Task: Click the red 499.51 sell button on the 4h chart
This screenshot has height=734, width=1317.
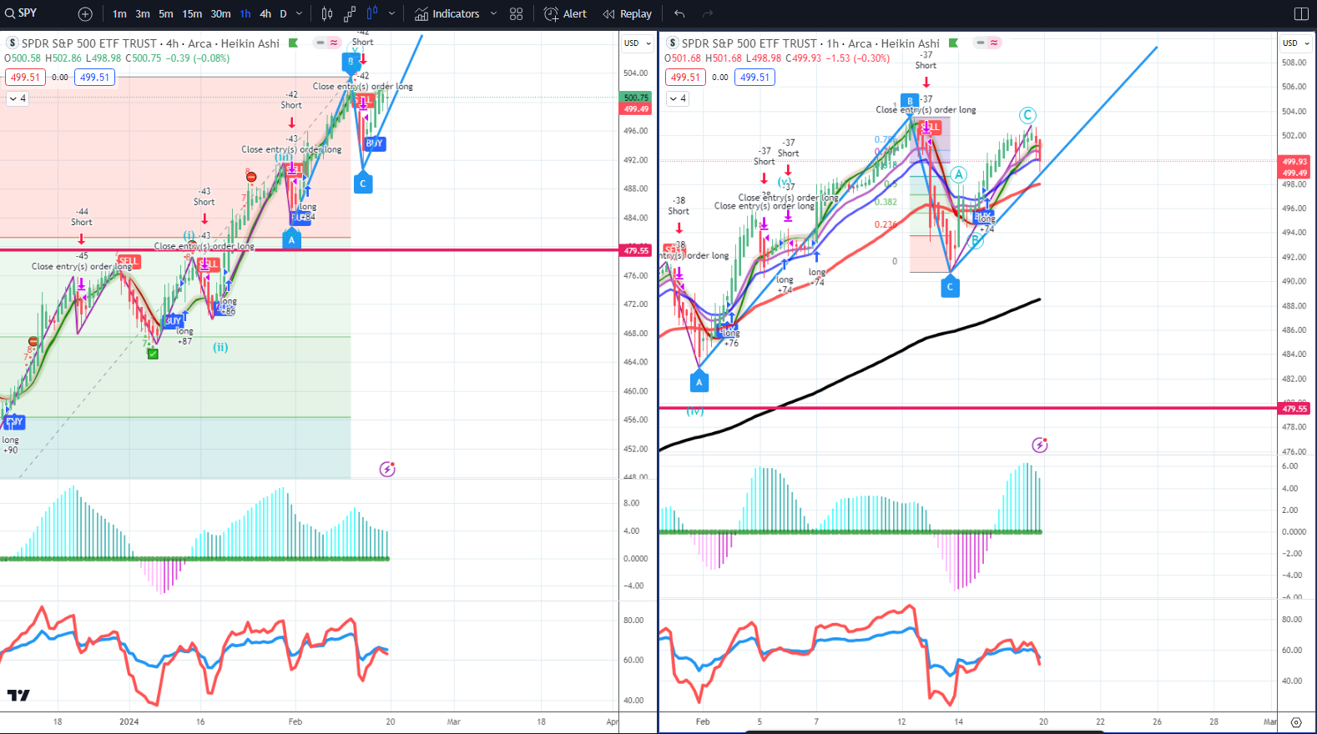Action: pos(25,78)
